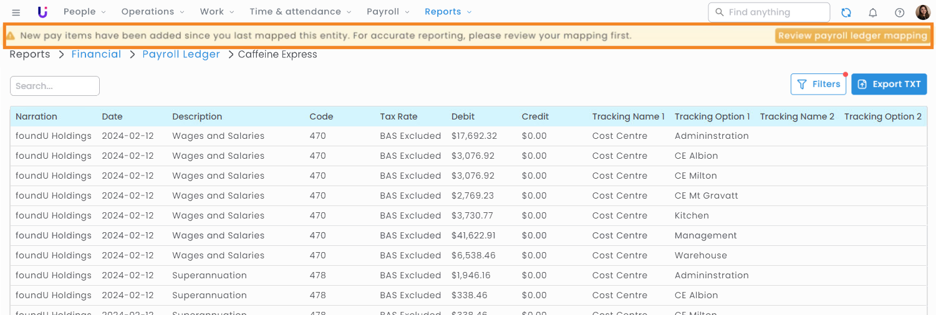Open the help question mark icon
This screenshot has height=315, width=936.
pyautogui.click(x=899, y=12)
